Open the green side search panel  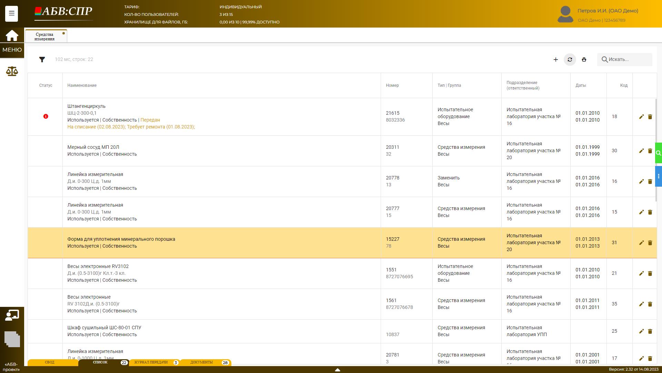(658, 153)
